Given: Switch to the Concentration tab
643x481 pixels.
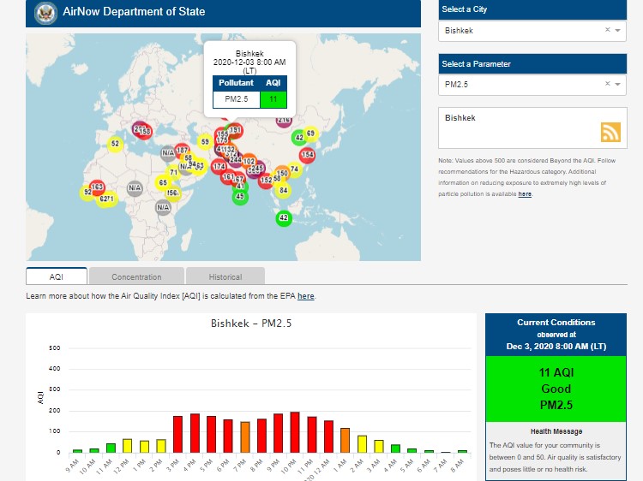Looking at the screenshot, I should click(x=136, y=276).
